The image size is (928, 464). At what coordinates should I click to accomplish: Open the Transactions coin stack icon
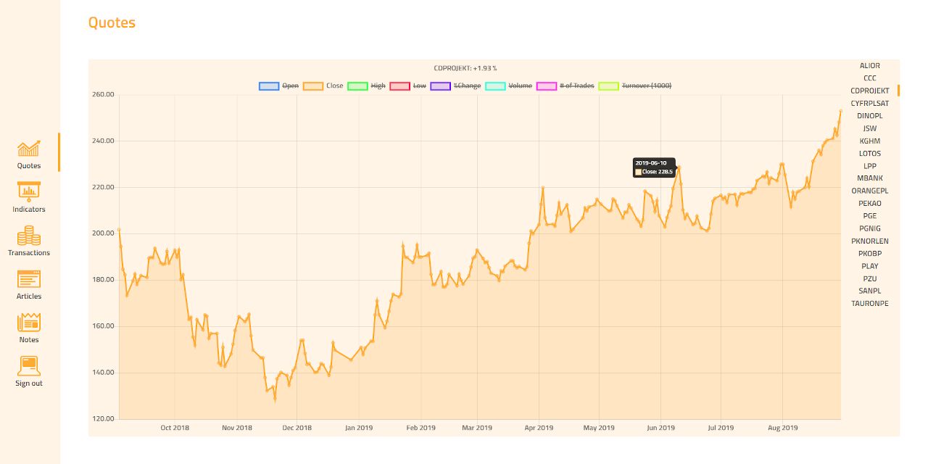pyautogui.click(x=29, y=236)
